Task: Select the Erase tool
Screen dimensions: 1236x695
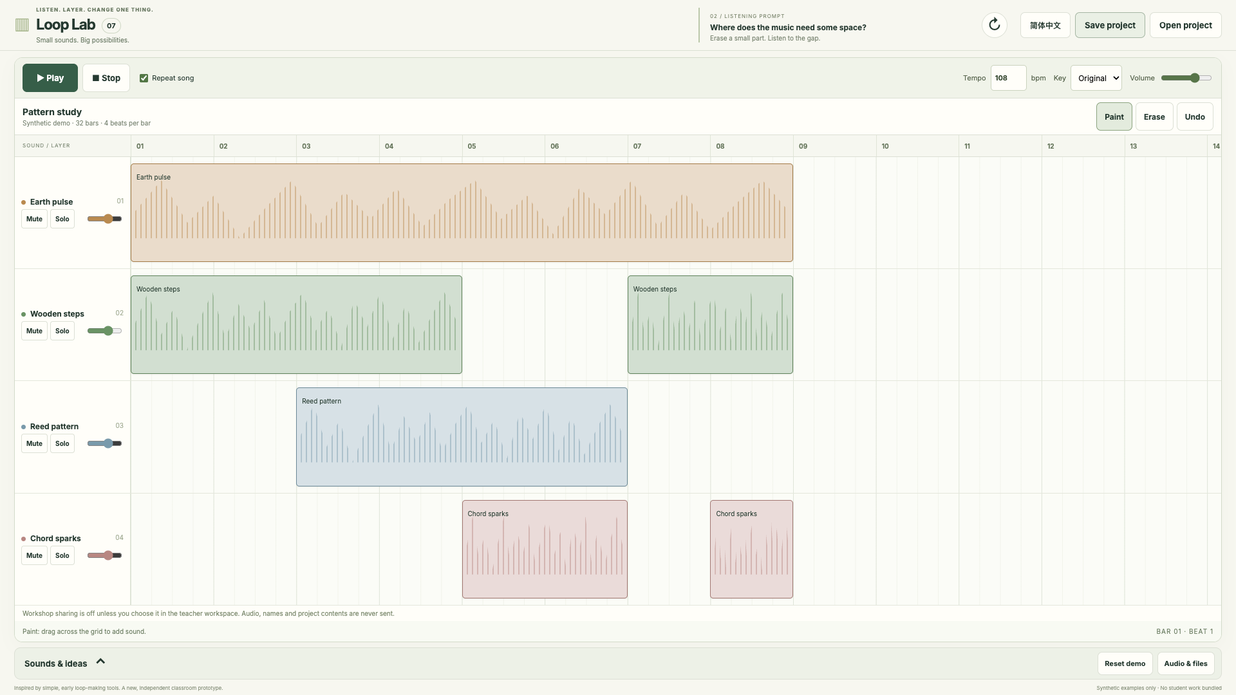Action: [1154, 116]
